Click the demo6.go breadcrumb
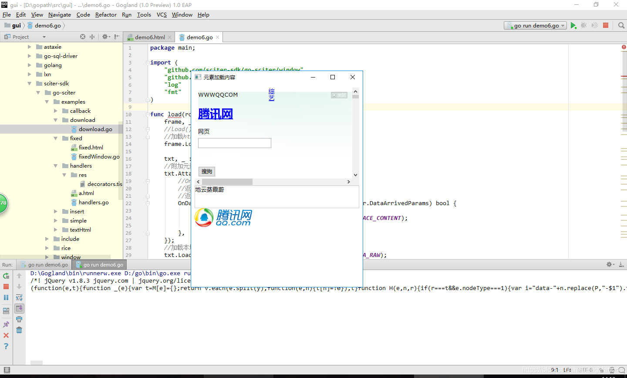 tap(44, 26)
